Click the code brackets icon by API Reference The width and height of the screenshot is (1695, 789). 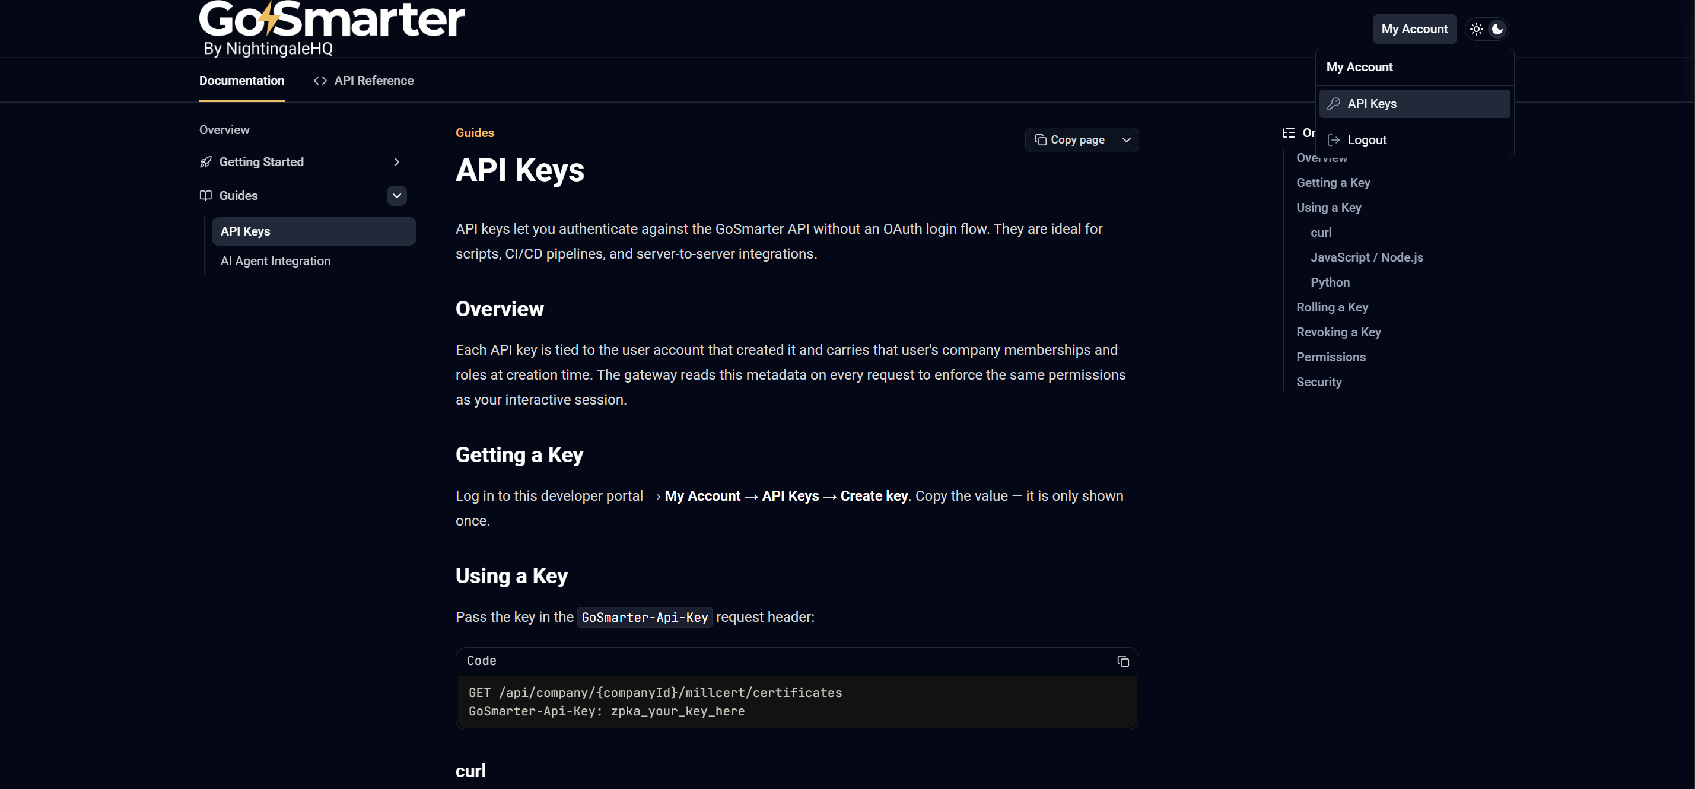click(x=320, y=81)
